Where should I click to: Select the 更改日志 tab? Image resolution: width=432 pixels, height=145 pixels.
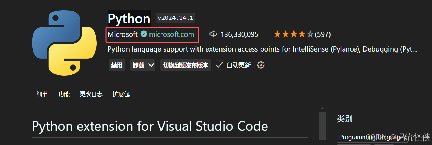(91, 94)
